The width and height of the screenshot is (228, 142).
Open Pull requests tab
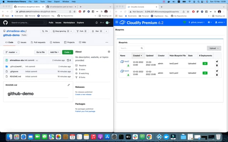point(38,42)
